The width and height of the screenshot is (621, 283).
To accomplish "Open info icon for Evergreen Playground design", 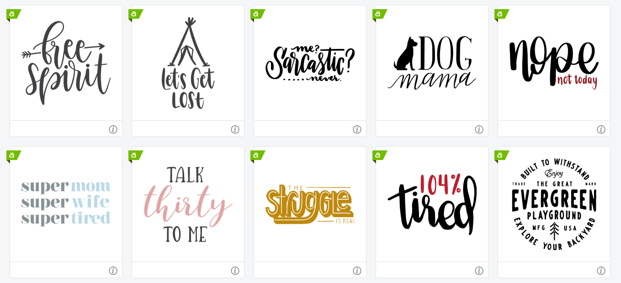I will (x=601, y=271).
